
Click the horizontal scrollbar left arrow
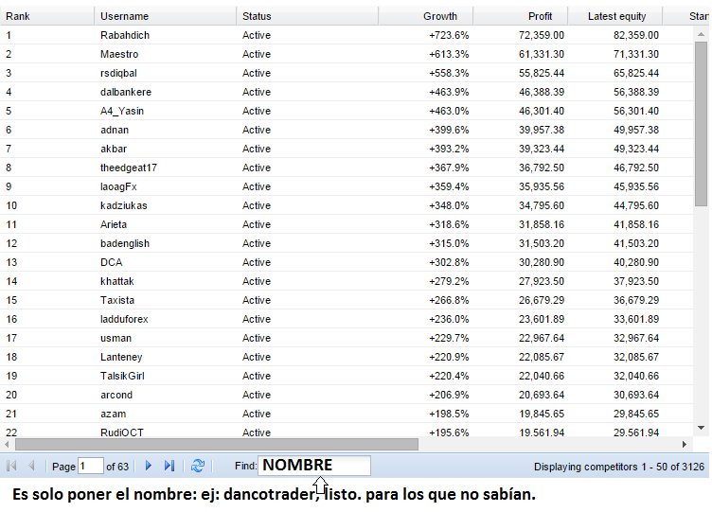coord(8,444)
